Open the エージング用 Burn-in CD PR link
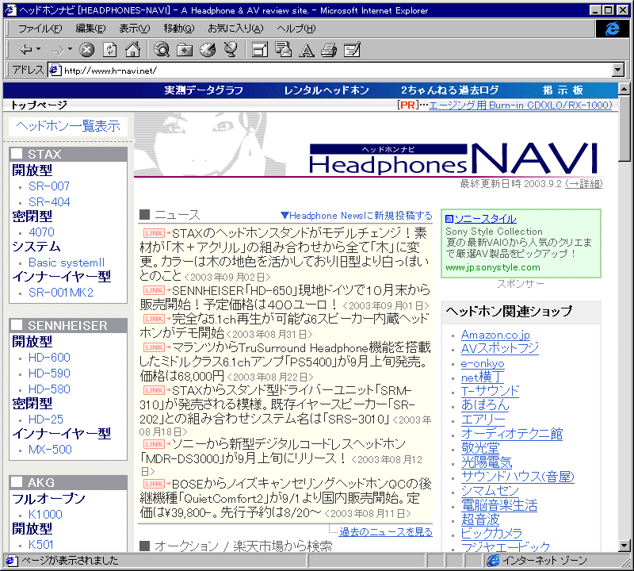Image resolution: width=634 pixels, height=571 pixels. pyautogui.click(x=521, y=105)
